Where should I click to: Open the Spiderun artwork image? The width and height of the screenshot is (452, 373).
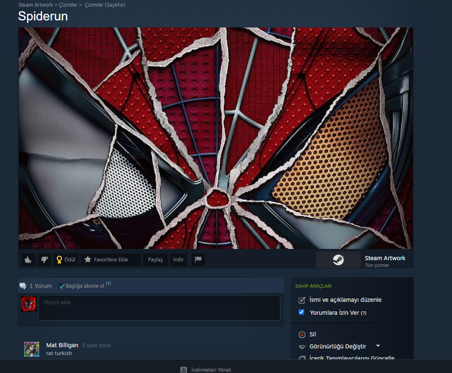[x=216, y=138]
